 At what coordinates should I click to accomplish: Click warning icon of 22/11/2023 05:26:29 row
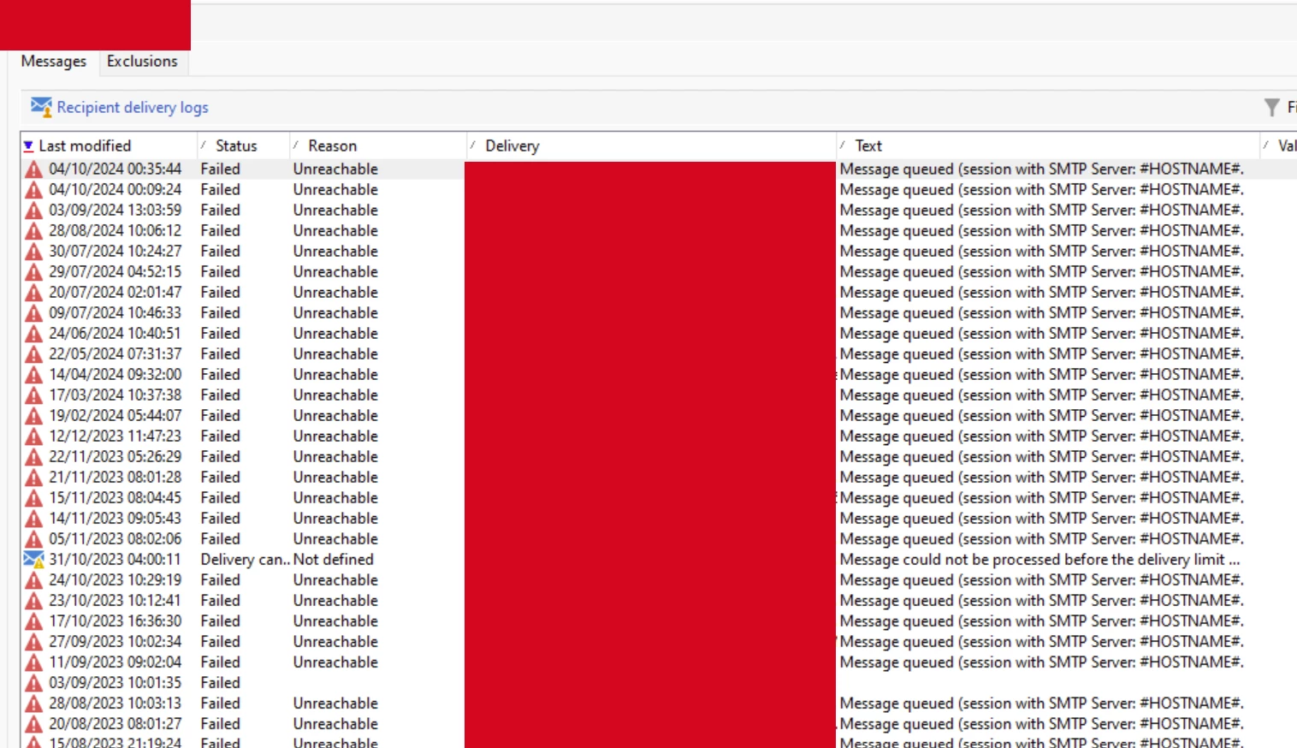33,457
